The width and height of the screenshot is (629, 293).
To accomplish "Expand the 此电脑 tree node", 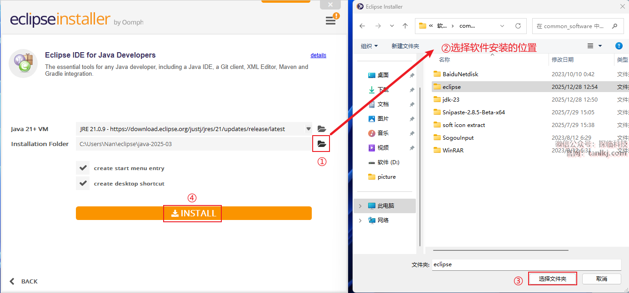I will click(x=360, y=206).
